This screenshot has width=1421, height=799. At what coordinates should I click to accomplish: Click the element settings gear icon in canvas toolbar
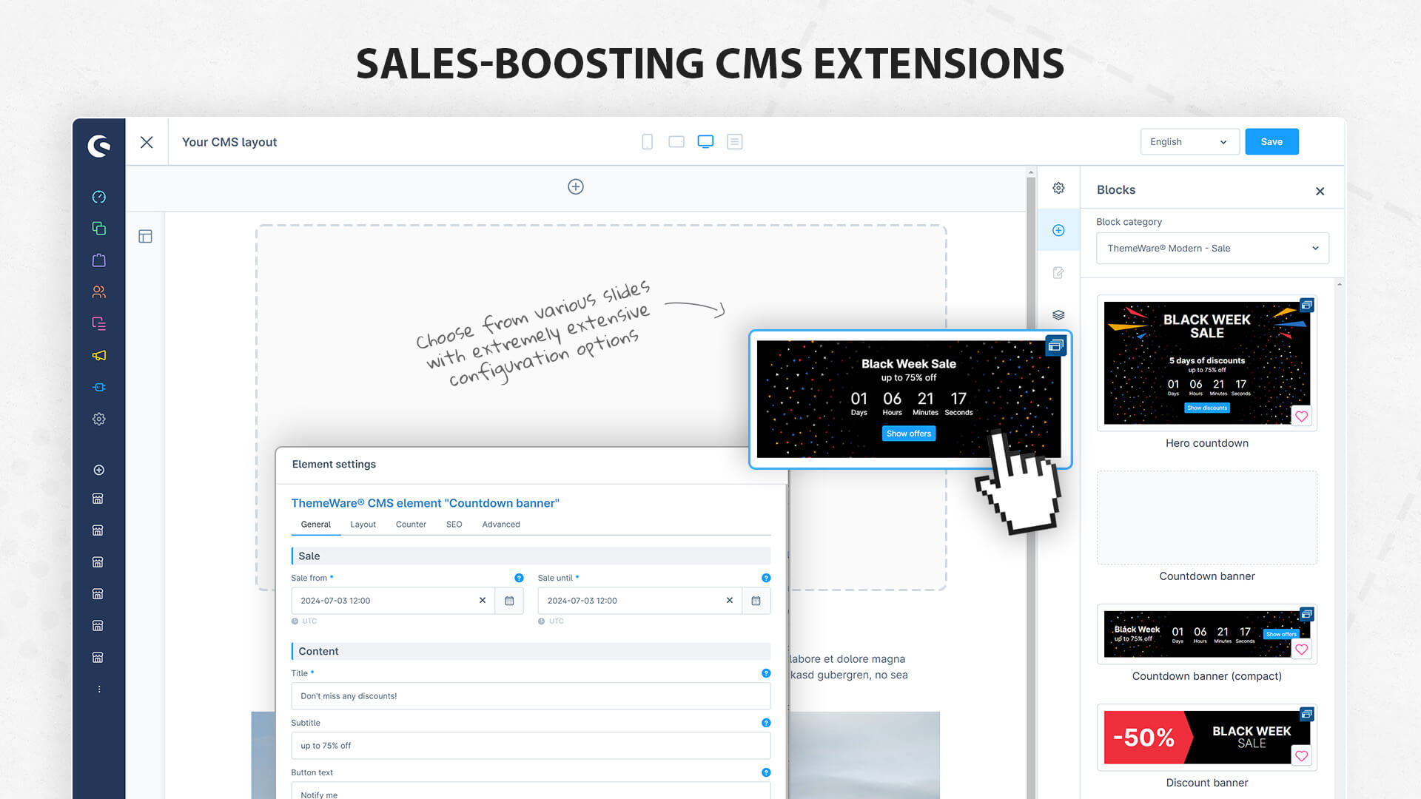[1059, 187]
